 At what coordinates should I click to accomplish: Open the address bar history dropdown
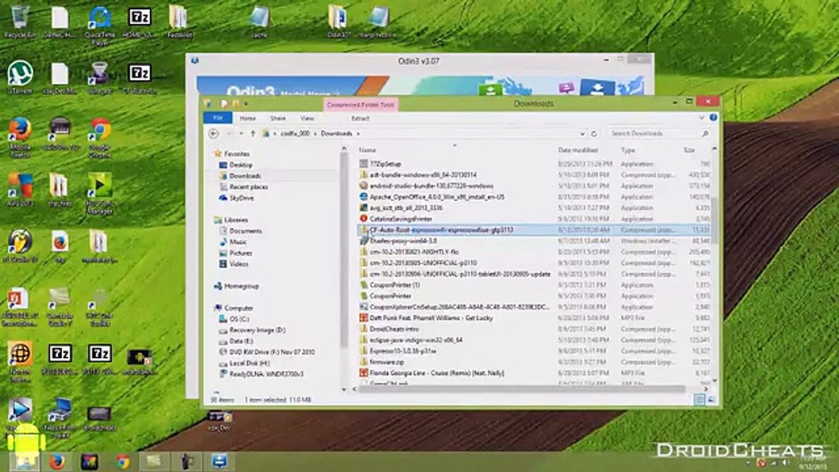tap(583, 134)
